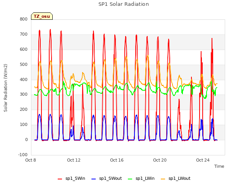Click the 600 y-axis tick label
This screenshot has width=248, height=186.
tap(24, 49)
